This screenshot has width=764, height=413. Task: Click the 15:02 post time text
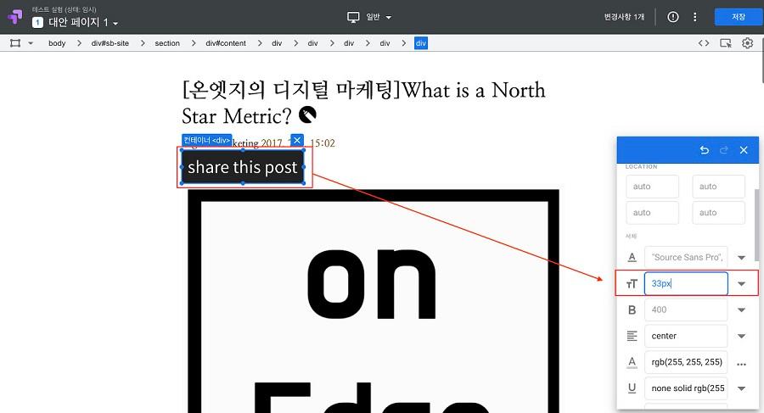tap(322, 143)
